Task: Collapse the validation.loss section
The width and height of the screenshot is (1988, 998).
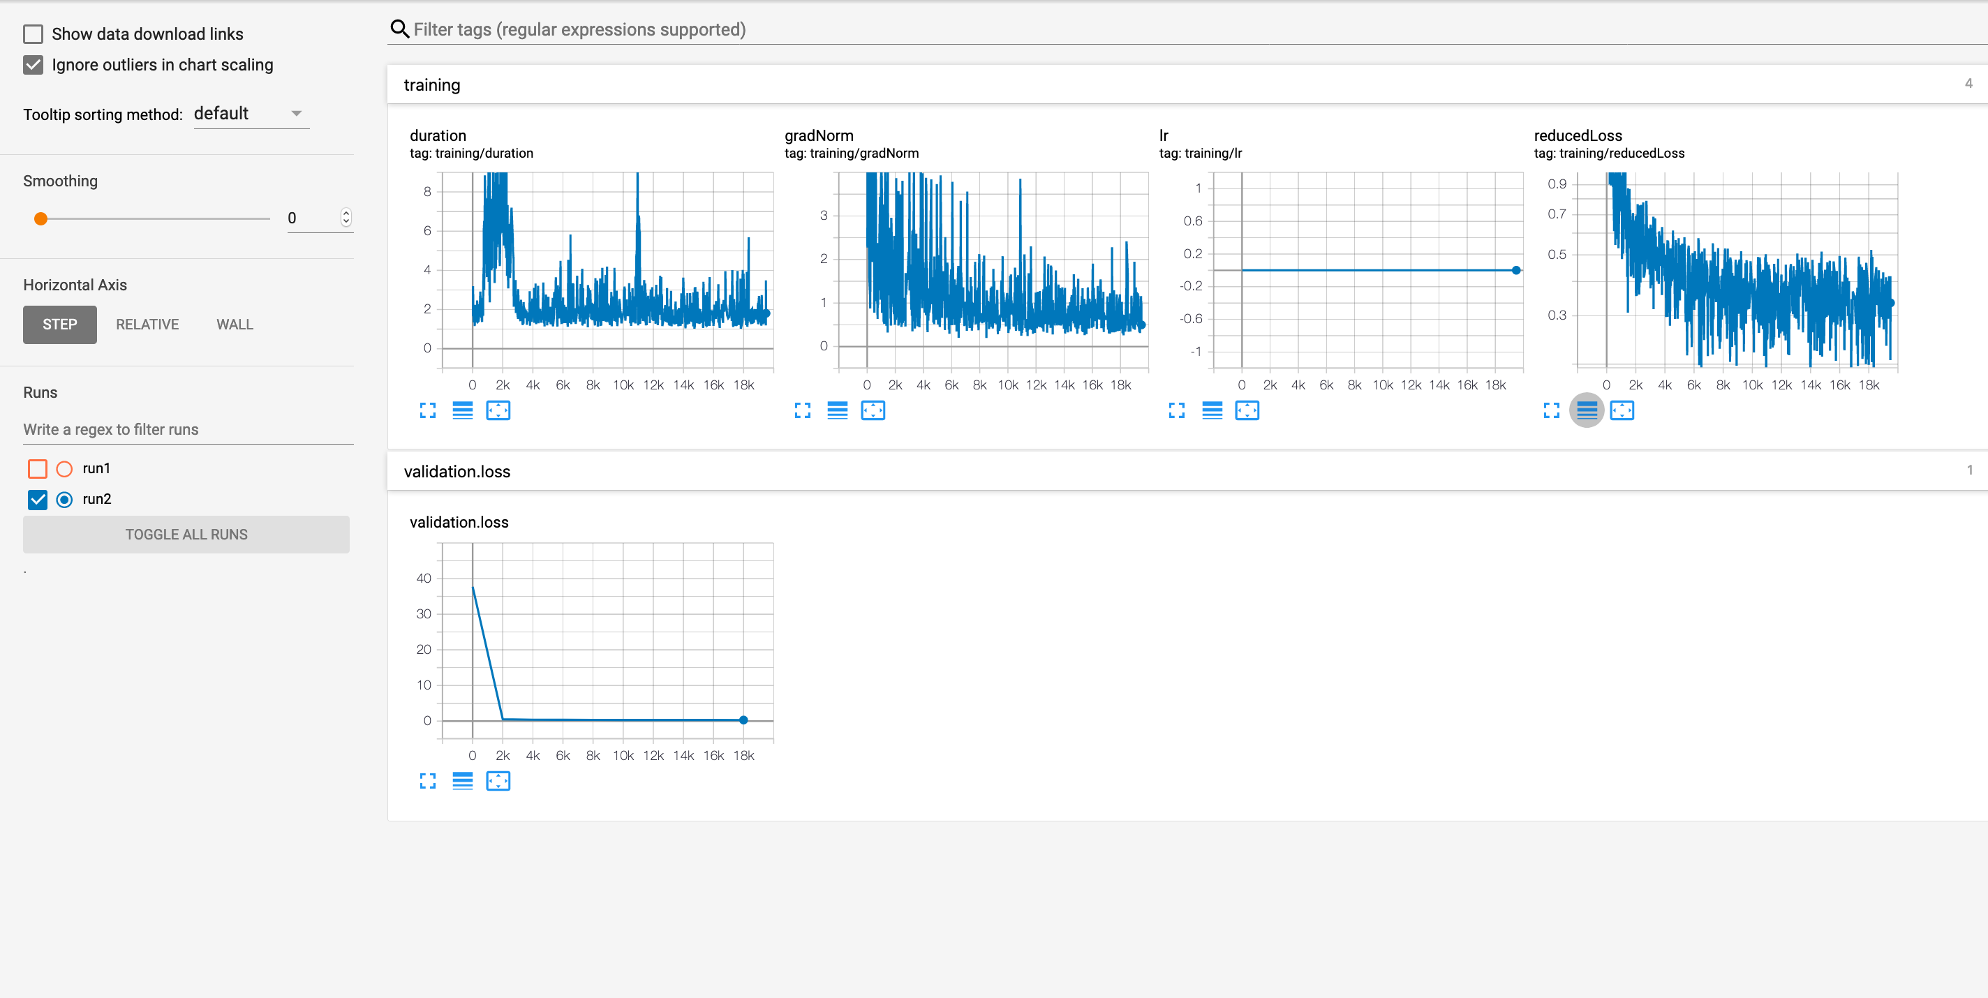Action: tap(457, 472)
